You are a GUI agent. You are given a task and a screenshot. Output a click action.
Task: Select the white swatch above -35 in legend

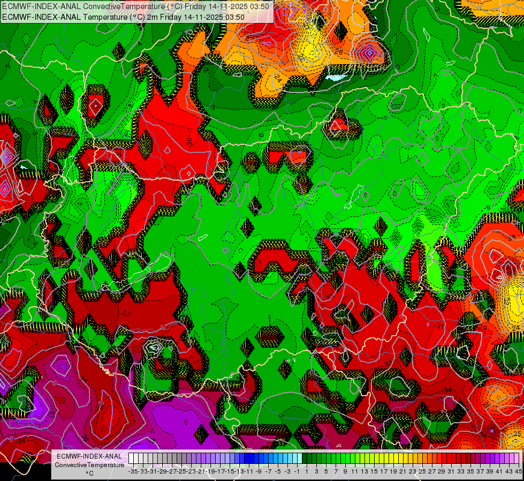(x=131, y=458)
